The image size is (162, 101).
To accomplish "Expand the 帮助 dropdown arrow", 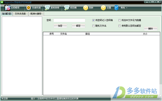I will (x=127, y=8).
